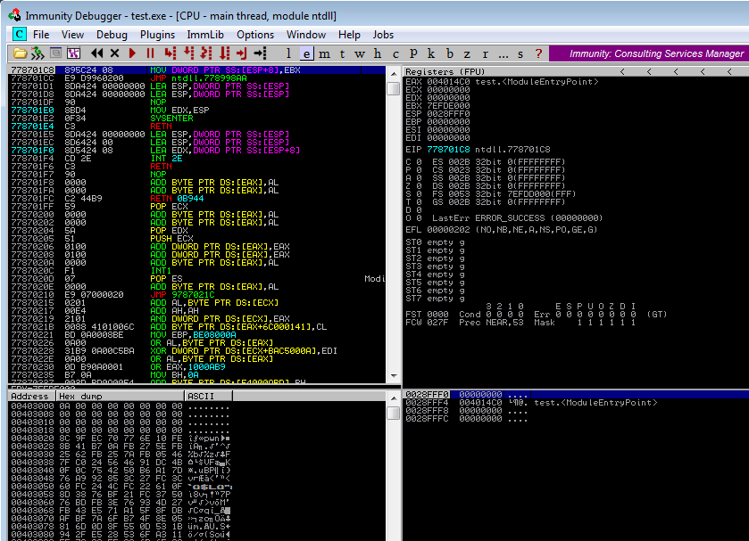Open the ImmLib menu
The height and width of the screenshot is (541, 749).
coord(204,35)
